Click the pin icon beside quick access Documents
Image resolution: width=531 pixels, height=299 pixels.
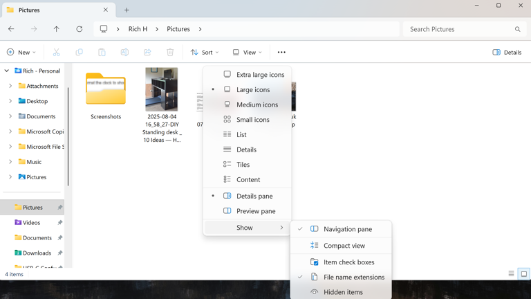click(60, 237)
